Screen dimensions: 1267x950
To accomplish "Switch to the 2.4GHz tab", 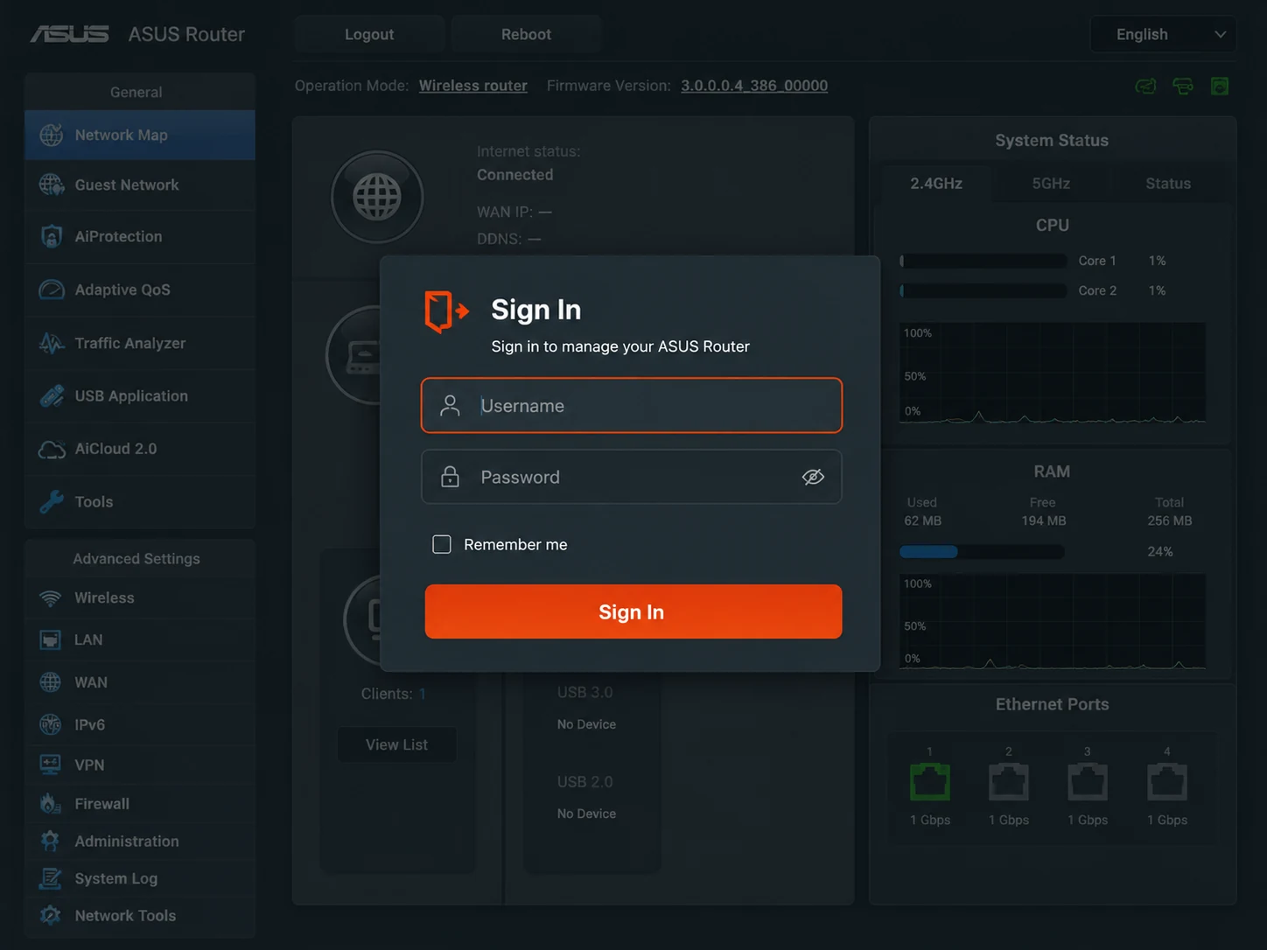I will click(936, 184).
